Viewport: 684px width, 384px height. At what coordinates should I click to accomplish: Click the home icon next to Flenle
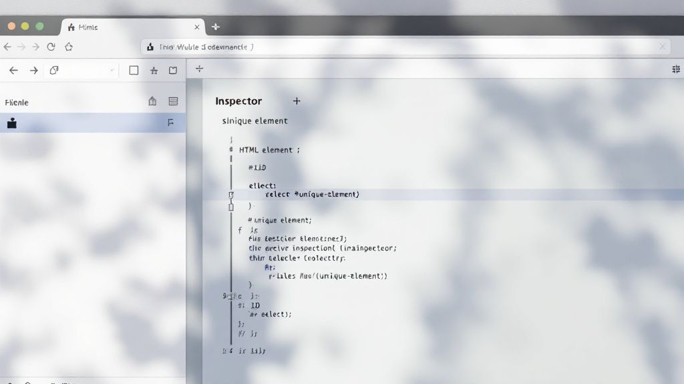(x=152, y=101)
